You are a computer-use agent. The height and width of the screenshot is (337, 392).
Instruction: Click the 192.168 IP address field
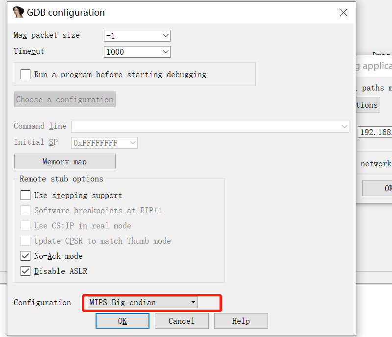[x=375, y=132]
